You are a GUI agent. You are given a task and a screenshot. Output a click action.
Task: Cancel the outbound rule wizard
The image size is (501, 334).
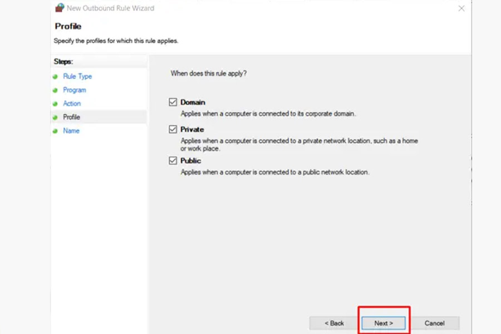coord(434,323)
